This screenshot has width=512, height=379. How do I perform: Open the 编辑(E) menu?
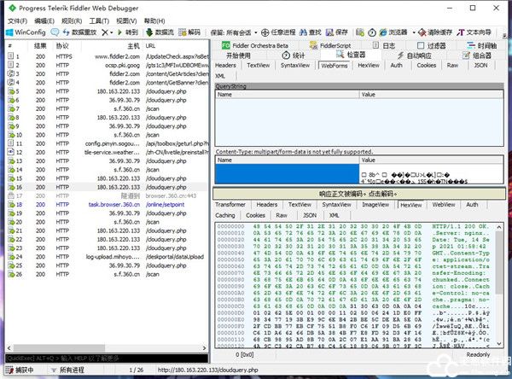pyautogui.click(x=44, y=20)
